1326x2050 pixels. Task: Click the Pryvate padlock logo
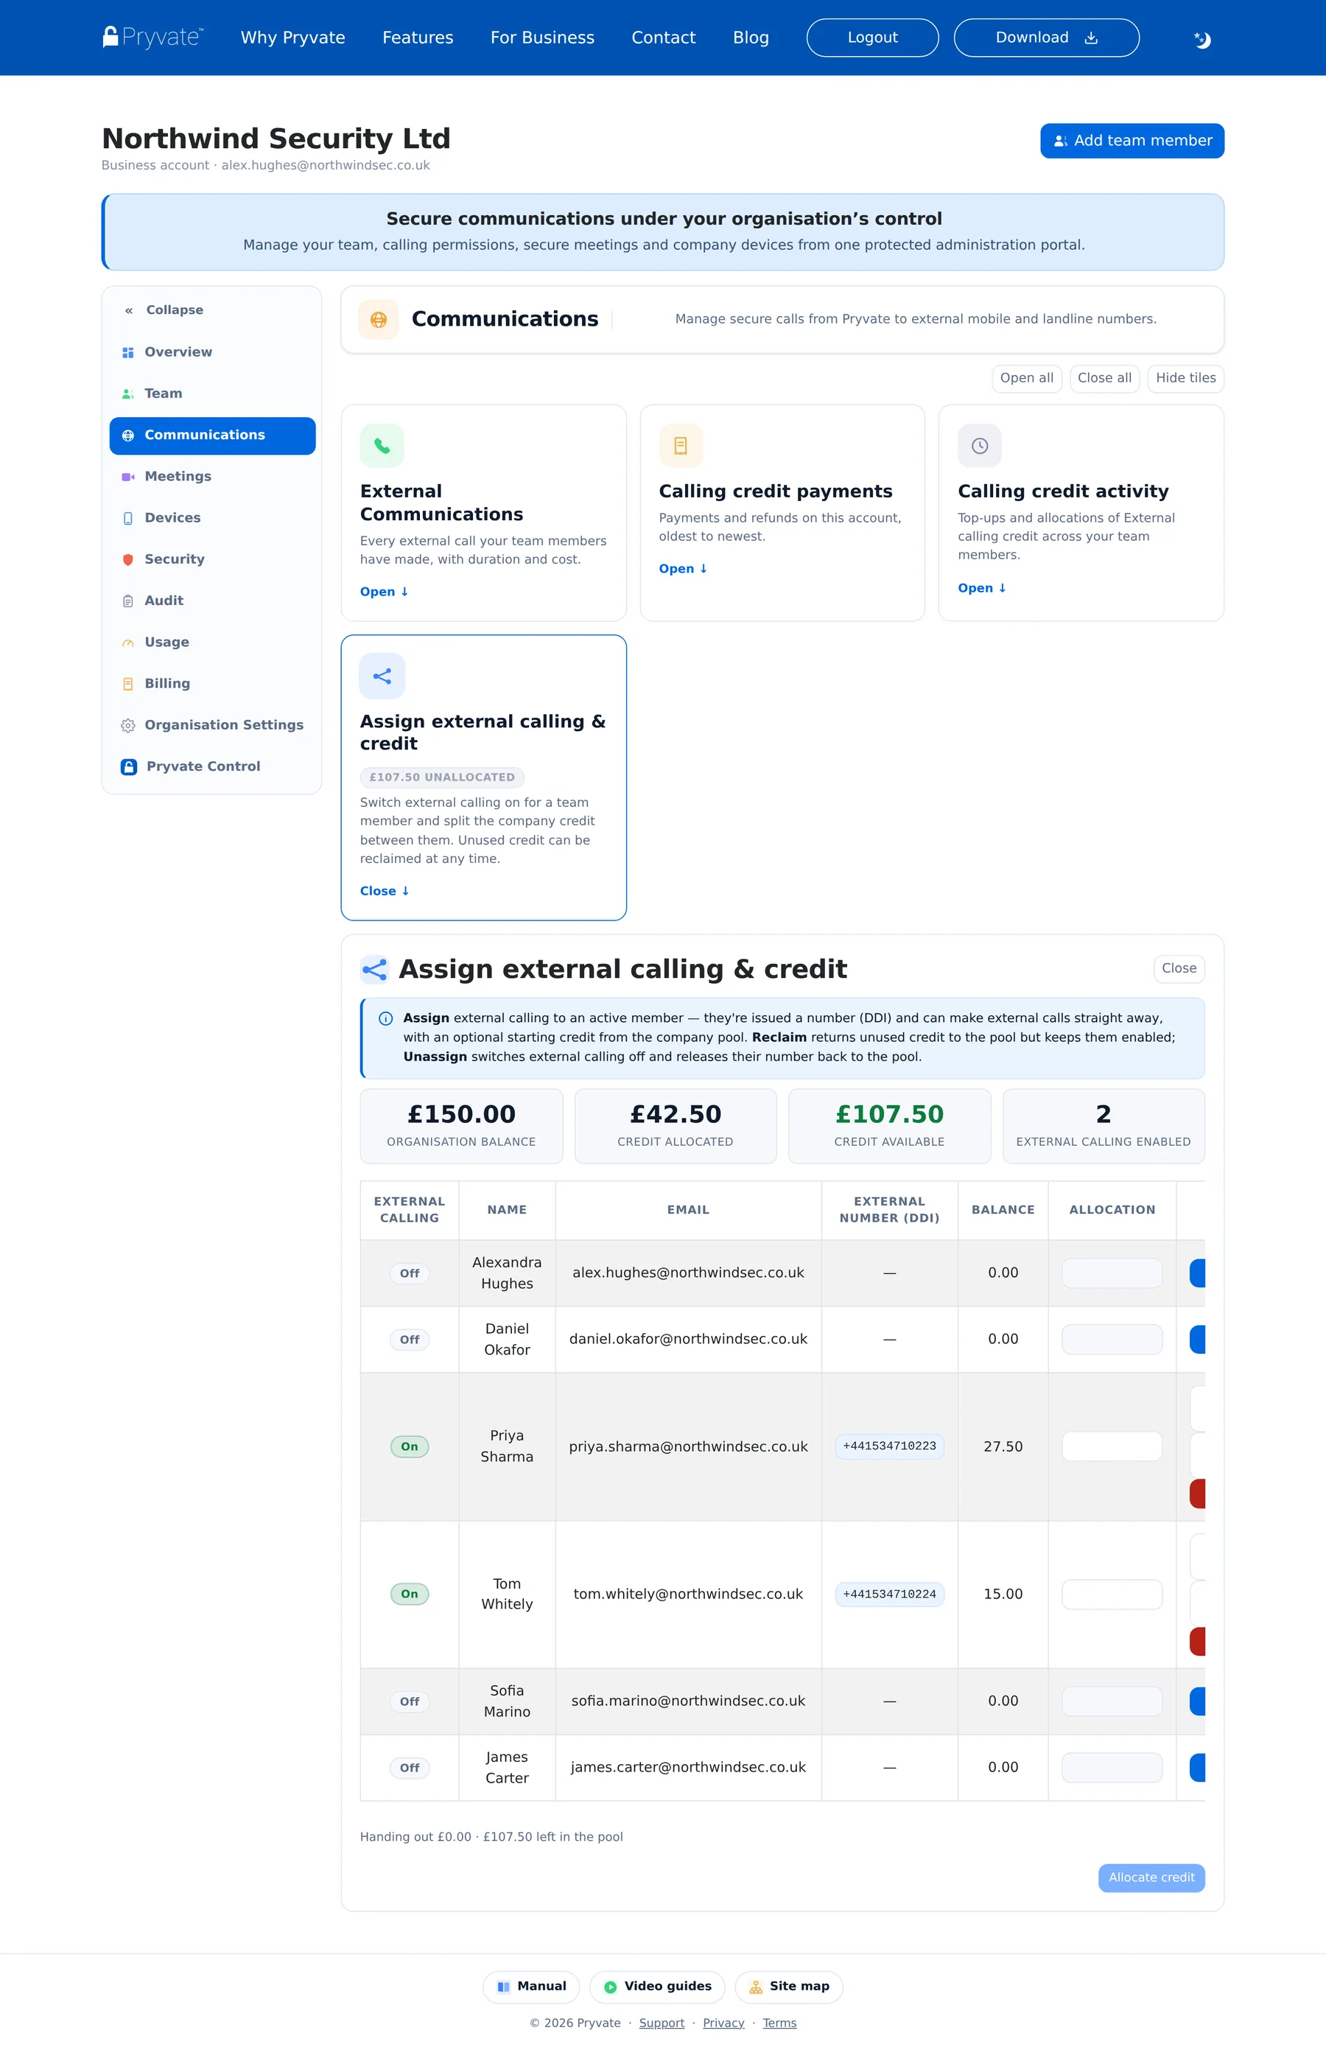coord(152,37)
